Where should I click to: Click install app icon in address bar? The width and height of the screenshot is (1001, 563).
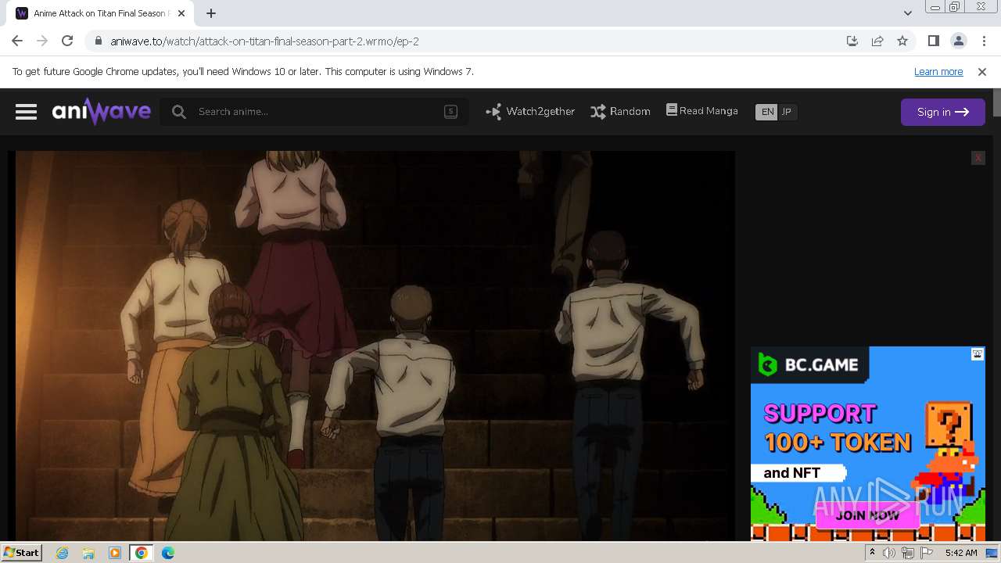click(x=852, y=41)
